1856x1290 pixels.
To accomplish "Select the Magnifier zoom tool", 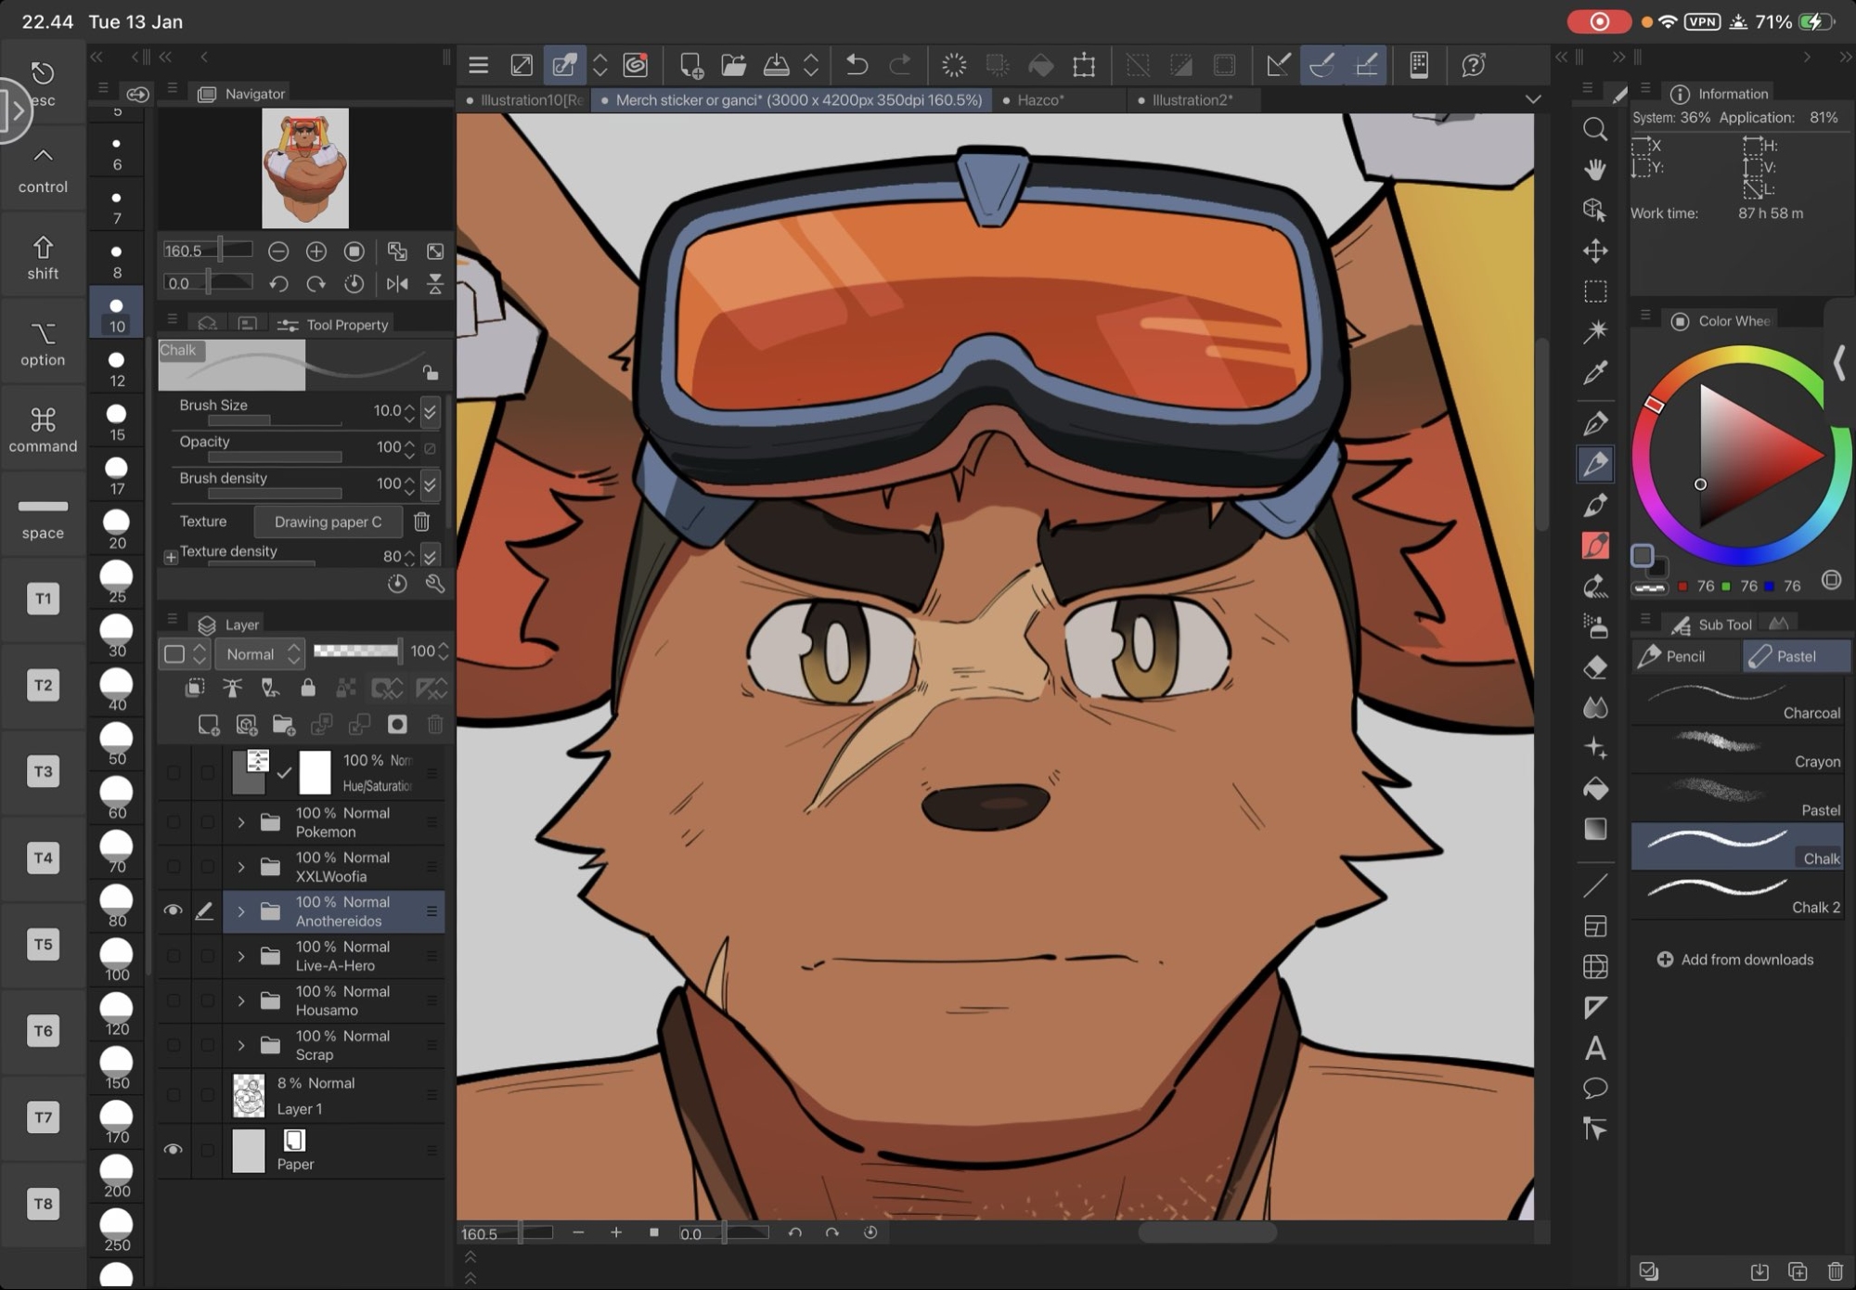I will 1595,129.
